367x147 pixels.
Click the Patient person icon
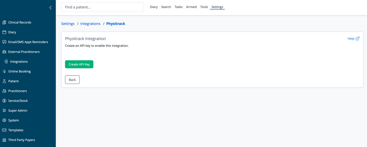(x=4, y=81)
